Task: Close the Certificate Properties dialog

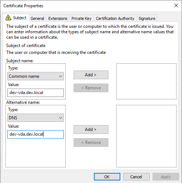Action: pos(176,5)
